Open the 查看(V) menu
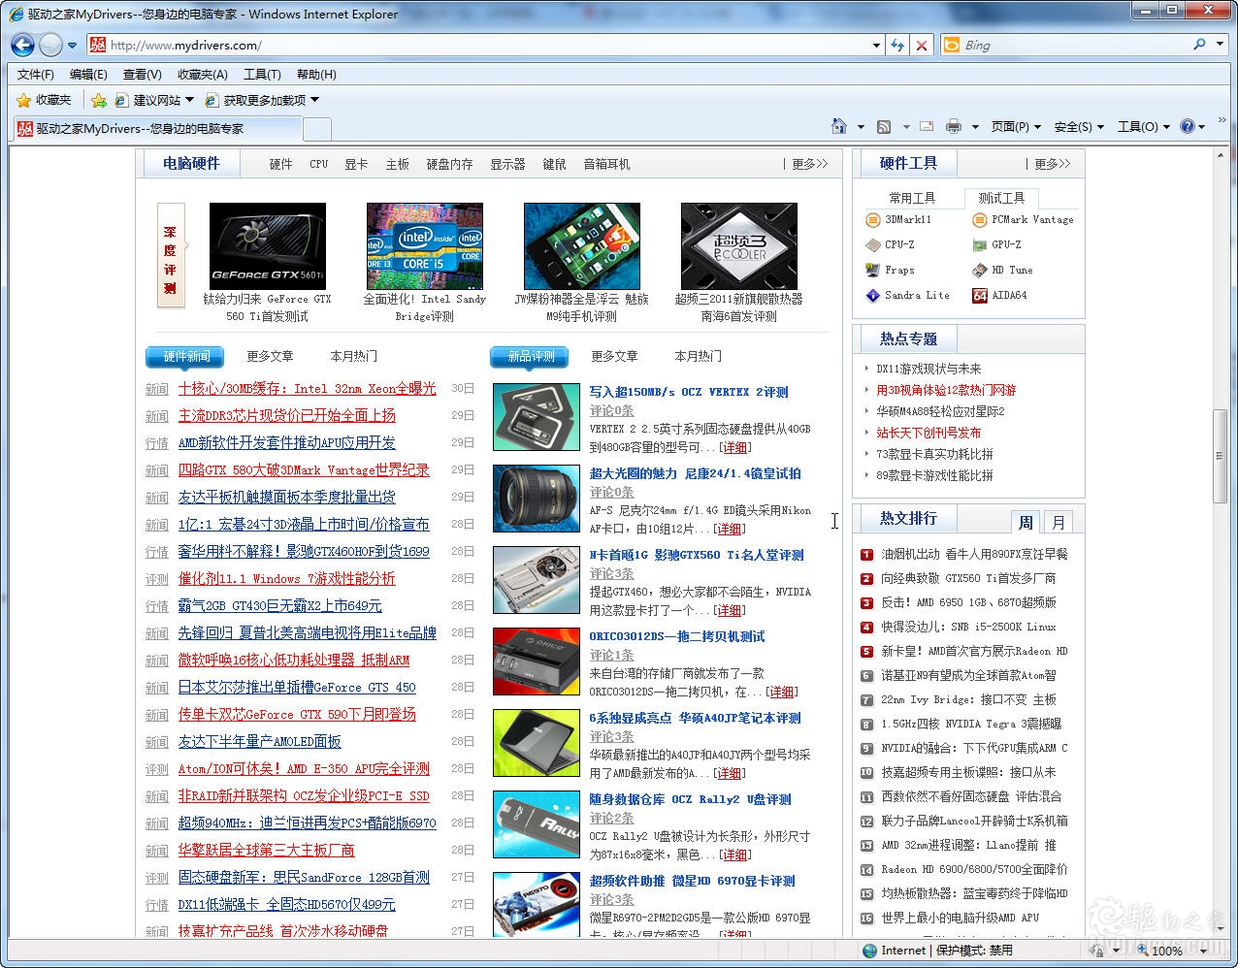1238x968 pixels. [142, 75]
